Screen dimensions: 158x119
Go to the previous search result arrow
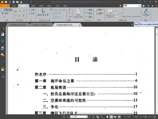[x=148, y=6]
